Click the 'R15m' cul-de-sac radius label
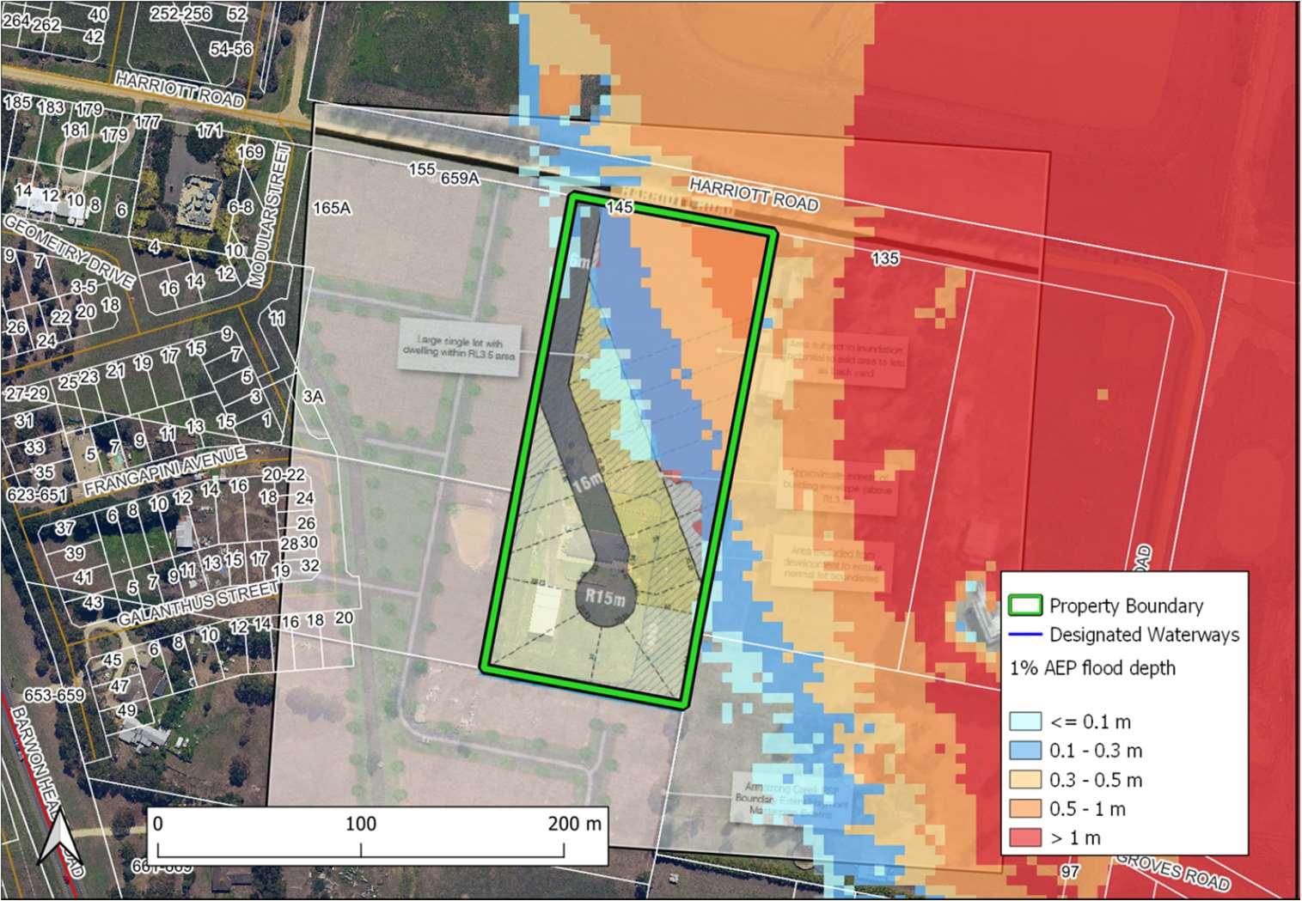This screenshot has height=901, width=1302. (x=606, y=597)
